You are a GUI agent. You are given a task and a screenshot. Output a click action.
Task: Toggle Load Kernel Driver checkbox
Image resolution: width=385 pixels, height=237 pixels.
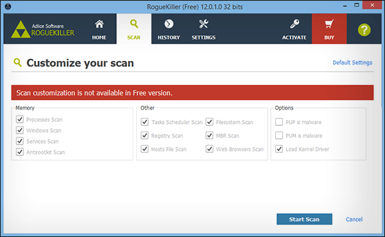pyautogui.click(x=279, y=149)
